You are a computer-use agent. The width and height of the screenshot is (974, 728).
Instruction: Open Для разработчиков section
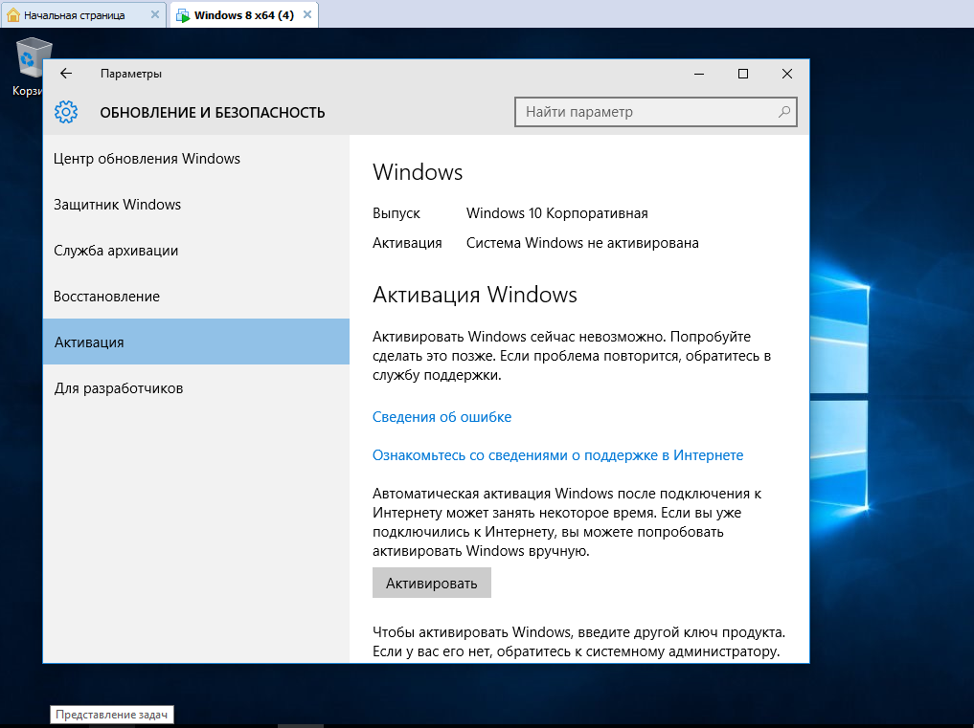196,388
